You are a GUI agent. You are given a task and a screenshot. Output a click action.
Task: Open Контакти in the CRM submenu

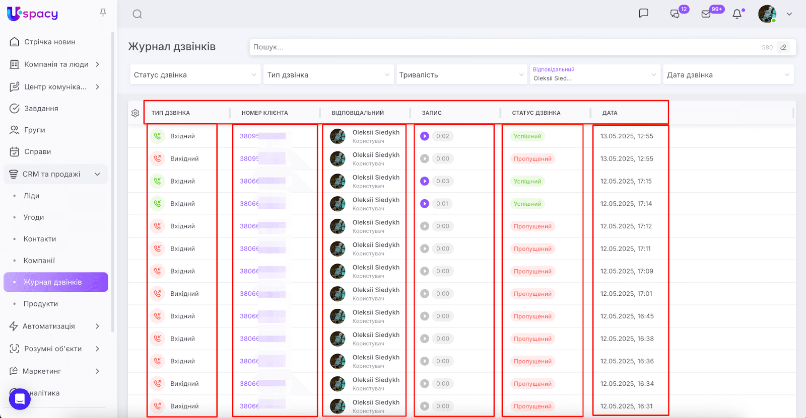coord(39,239)
